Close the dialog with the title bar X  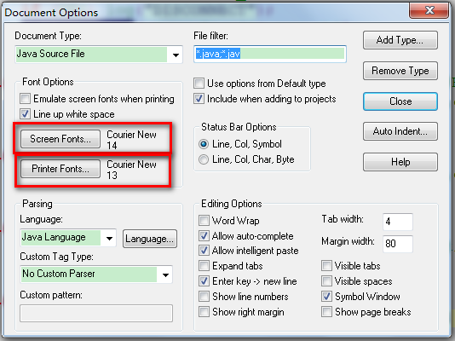coord(429,10)
